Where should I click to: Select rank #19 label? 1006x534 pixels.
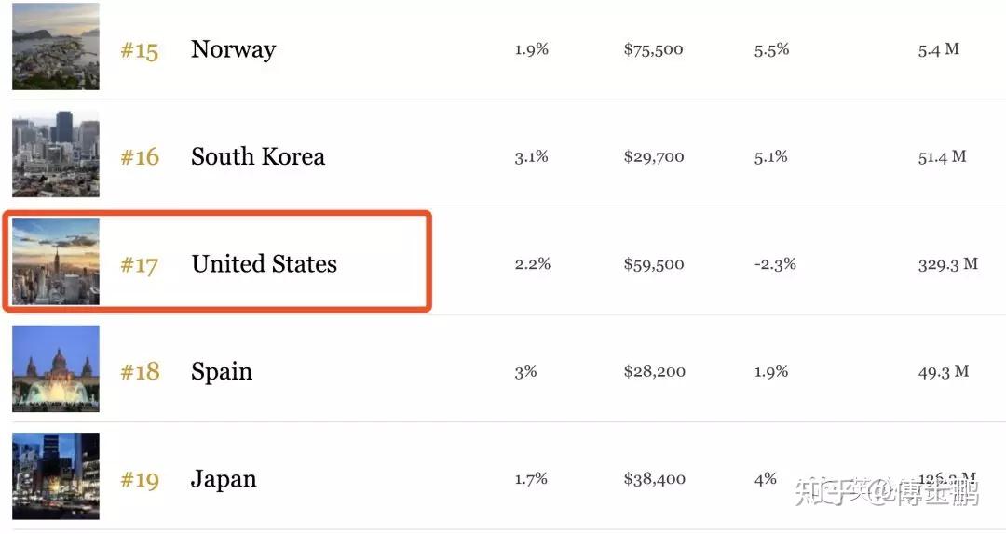139,479
